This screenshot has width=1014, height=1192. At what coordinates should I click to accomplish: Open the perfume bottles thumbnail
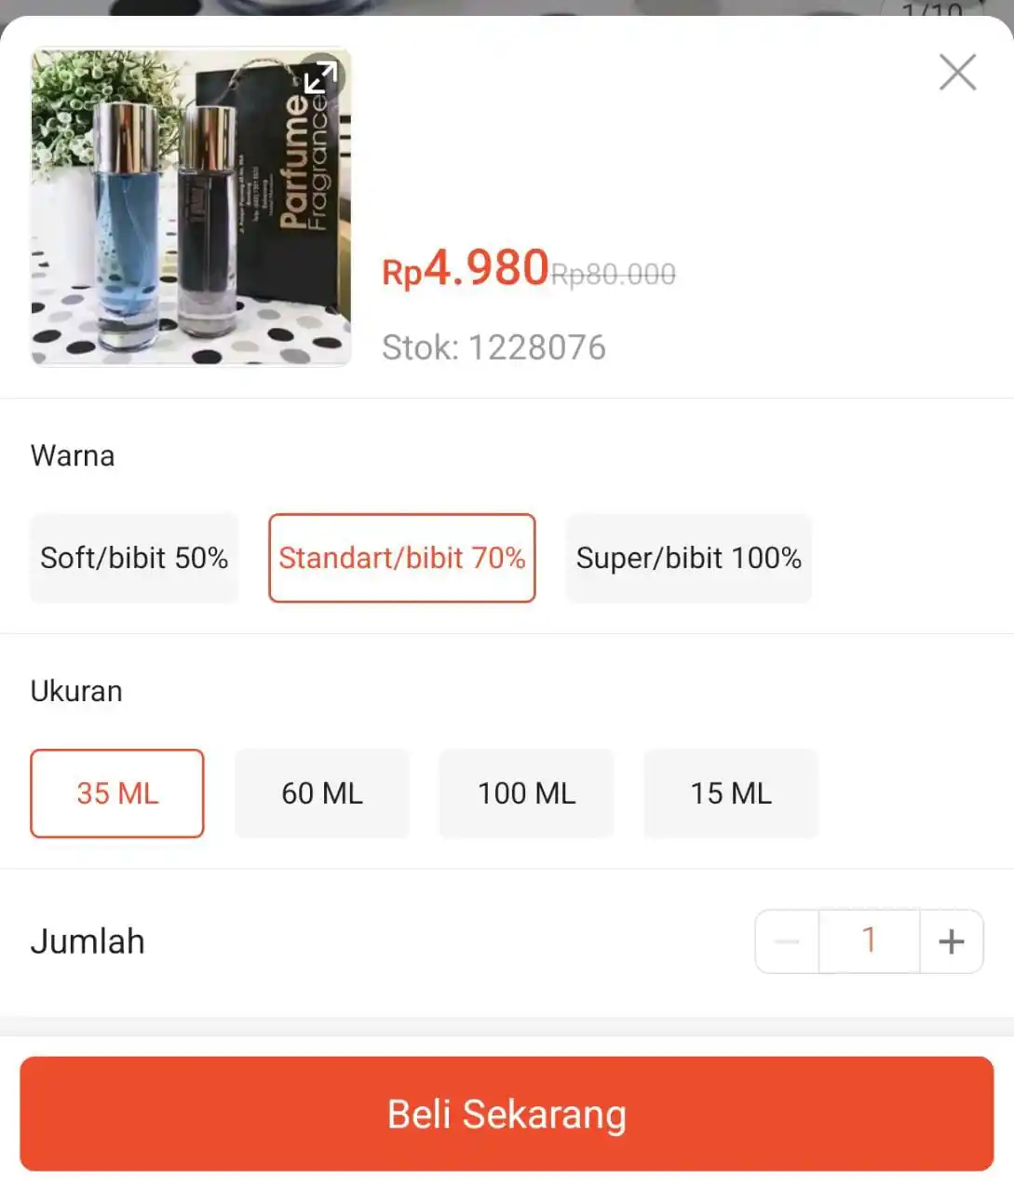coord(191,207)
